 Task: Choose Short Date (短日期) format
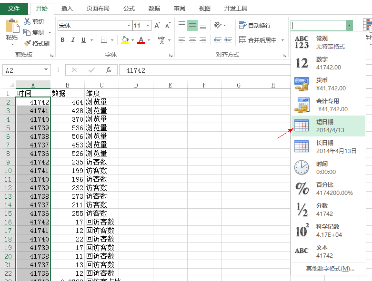[328, 126]
